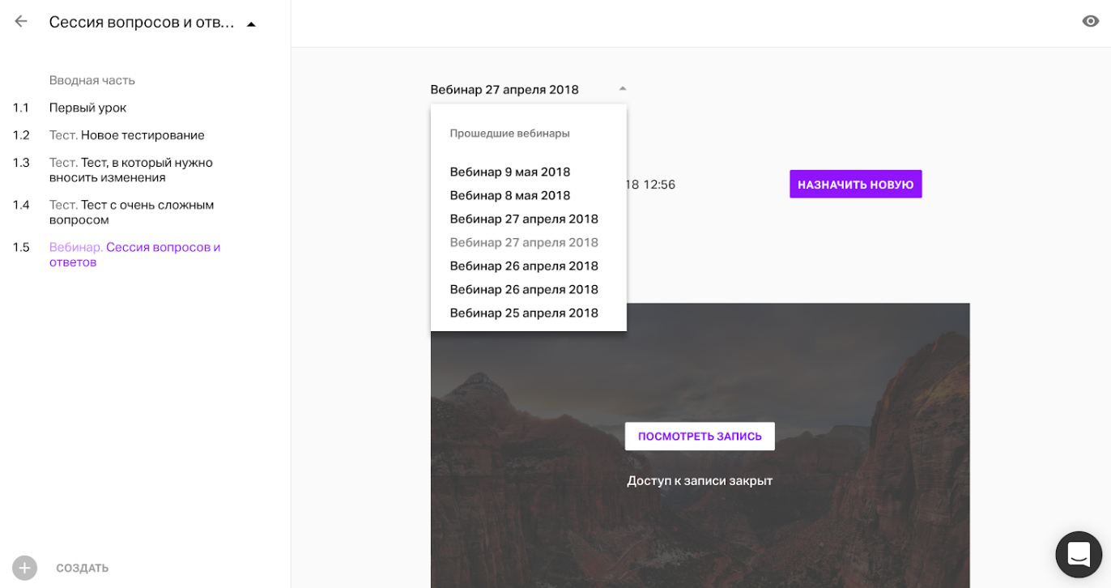Select Вебинар 25 апреля 2018
Screen dimensions: 1111x588
524,313
